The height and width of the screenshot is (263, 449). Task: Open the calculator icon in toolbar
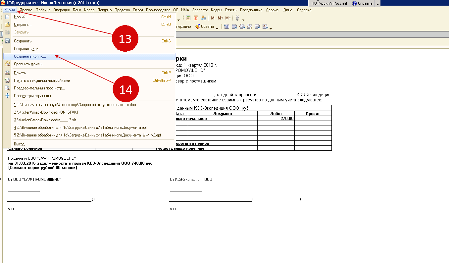point(188,18)
